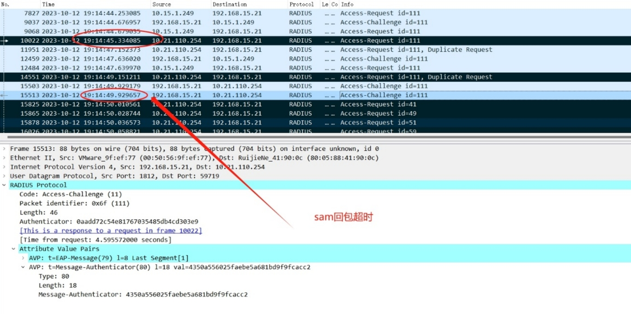Expand the Internet Protocol Version 4 section
This screenshot has height=314, width=631.
point(5,167)
